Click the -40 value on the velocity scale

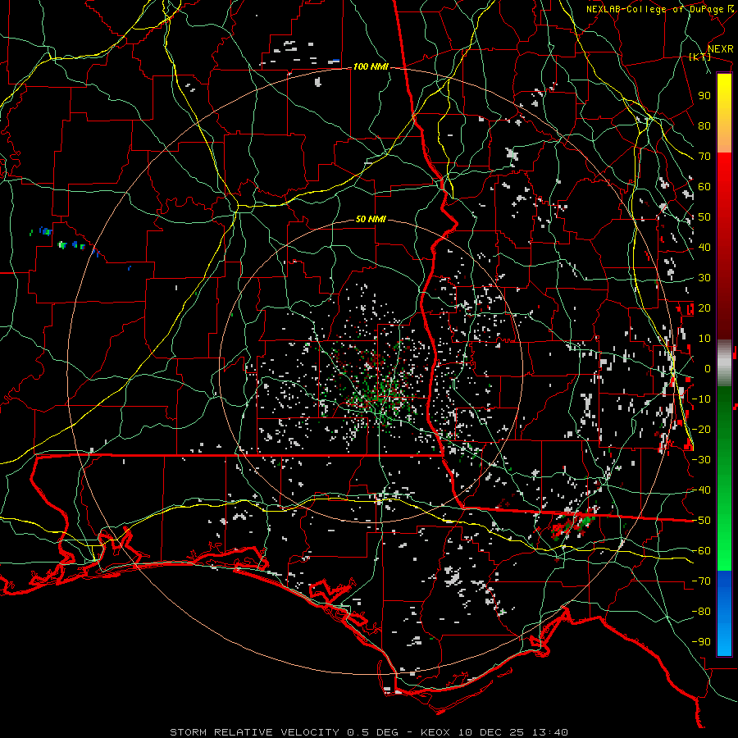coord(701,490)
